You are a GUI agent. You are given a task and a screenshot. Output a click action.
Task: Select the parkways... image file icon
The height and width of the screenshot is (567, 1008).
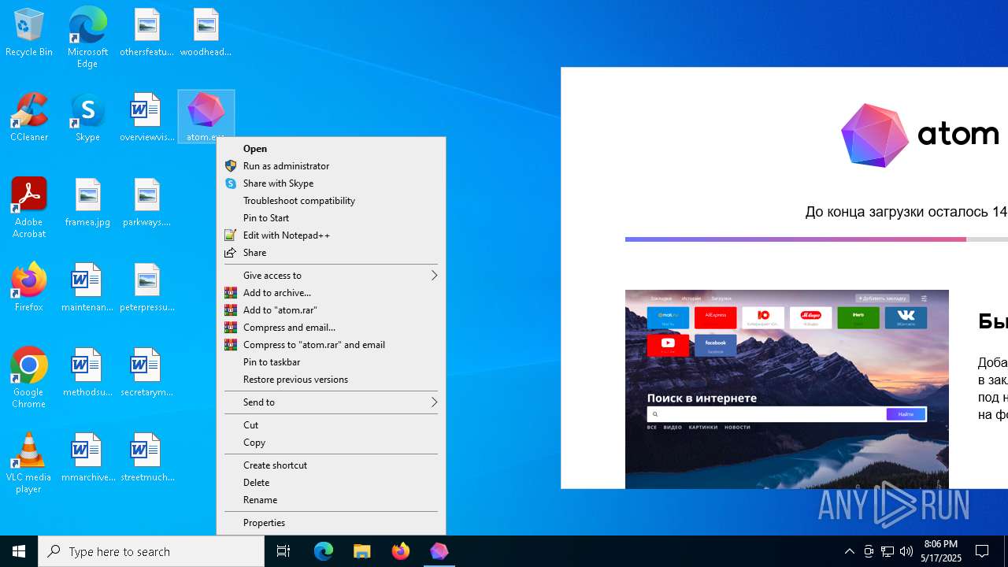point(146,203)
